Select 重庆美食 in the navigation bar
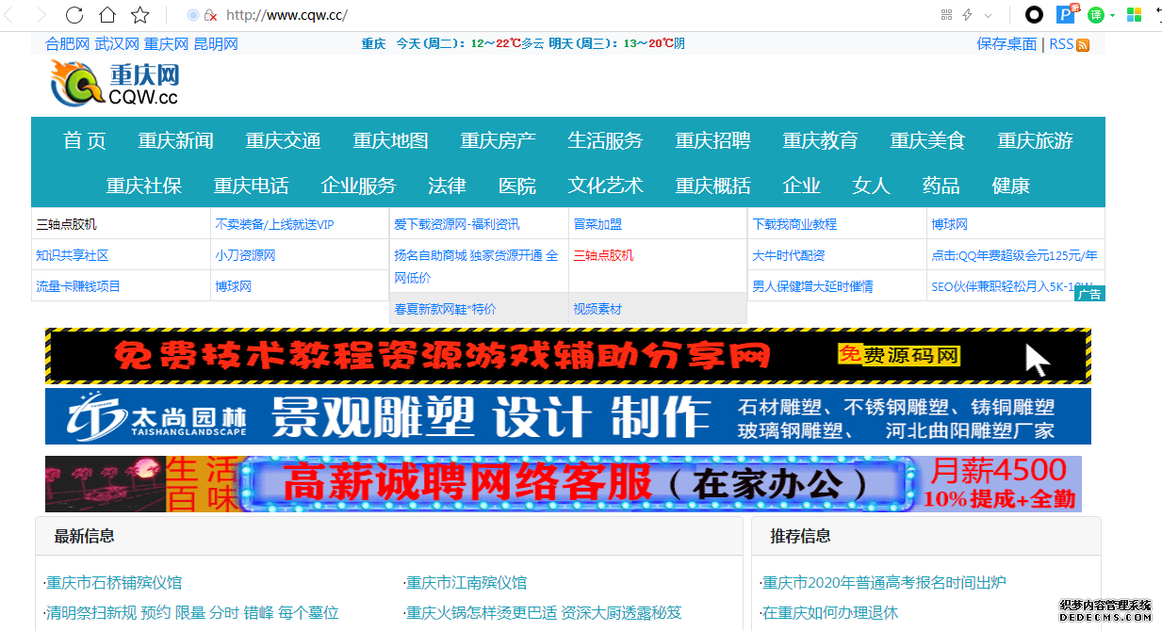The width and height of the screenshot is (1162, 631). [927, 140]
